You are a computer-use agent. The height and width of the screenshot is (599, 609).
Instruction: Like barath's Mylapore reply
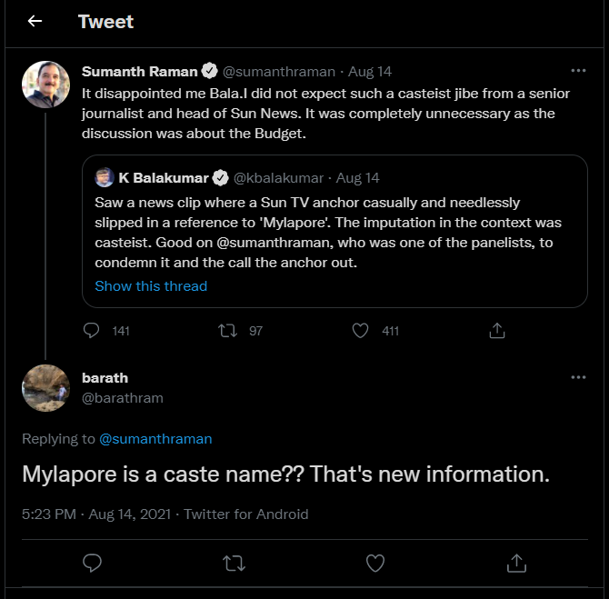coord(374,564)
